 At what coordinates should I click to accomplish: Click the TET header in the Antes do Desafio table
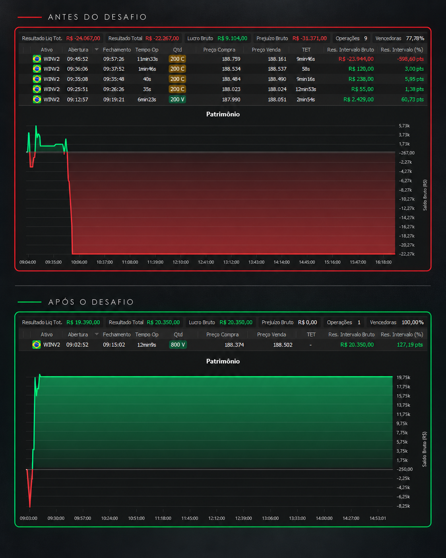click(x=306, y=50)
